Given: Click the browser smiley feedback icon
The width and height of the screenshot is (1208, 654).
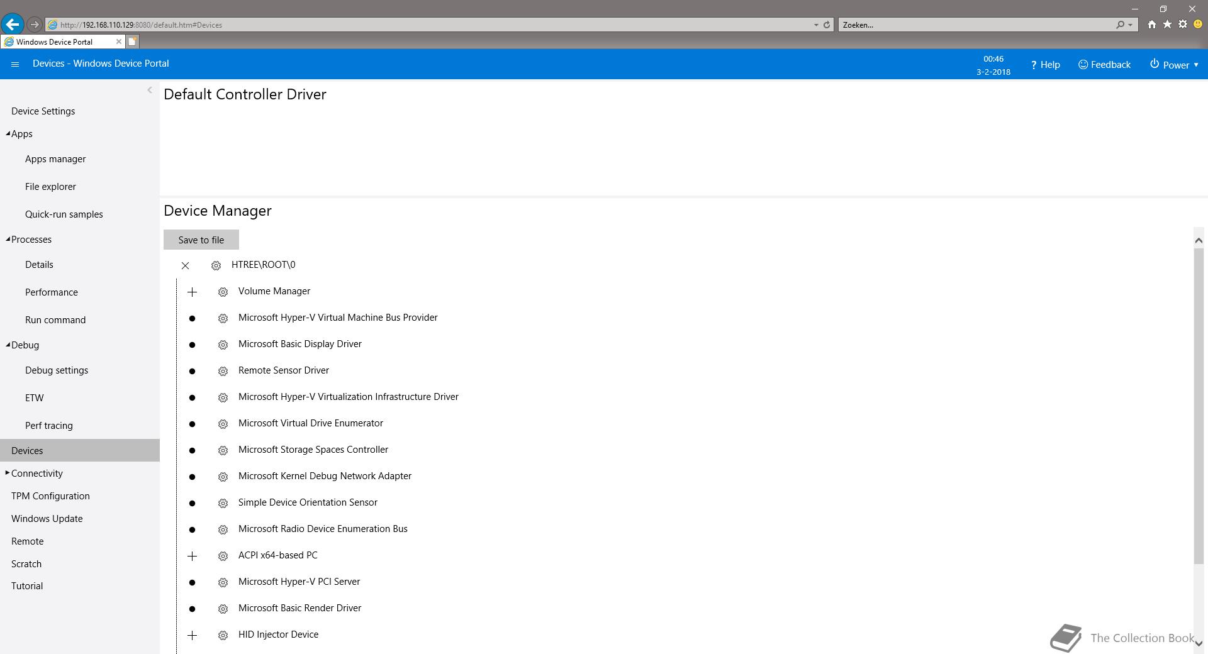Looking at the screenshot, I should pyautogui.click(x=1198, y=25).
